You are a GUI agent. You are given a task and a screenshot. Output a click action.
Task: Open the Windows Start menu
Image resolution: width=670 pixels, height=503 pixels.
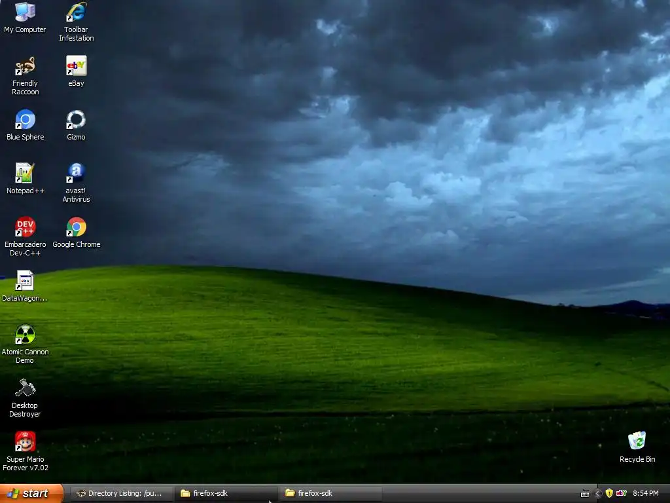(32, 493)
